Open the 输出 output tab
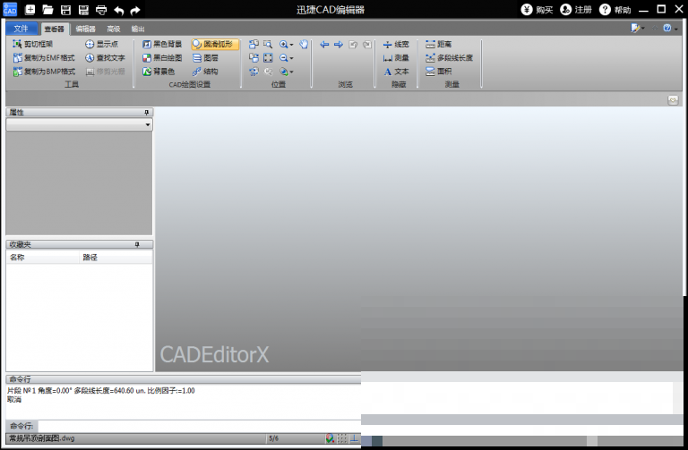Viewport: 688px width, 450px height. [x=138, y=29]
